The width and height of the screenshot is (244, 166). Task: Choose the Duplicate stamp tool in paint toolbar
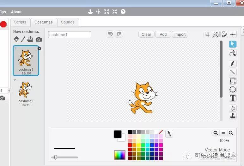(x=233, y=116)
